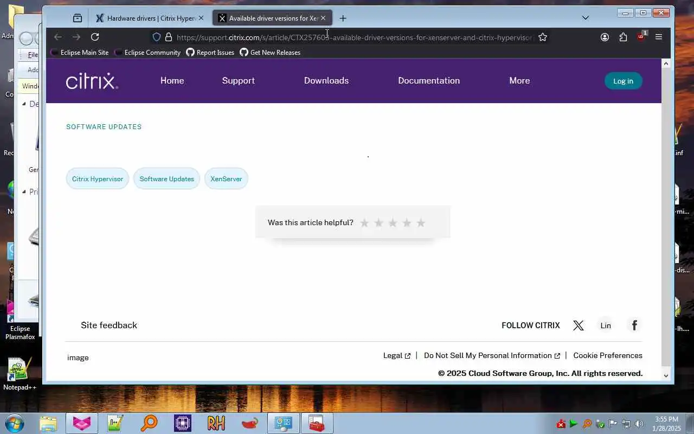
Task: Click the page scrollbar up arrow
Action: 666,64
